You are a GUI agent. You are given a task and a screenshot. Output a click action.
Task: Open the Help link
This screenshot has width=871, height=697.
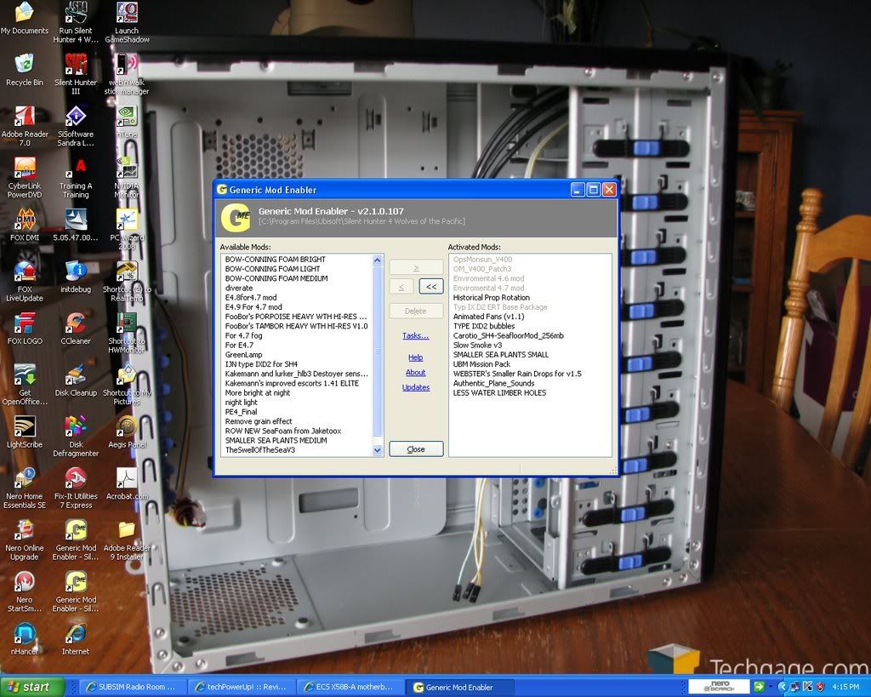[415, 357]
